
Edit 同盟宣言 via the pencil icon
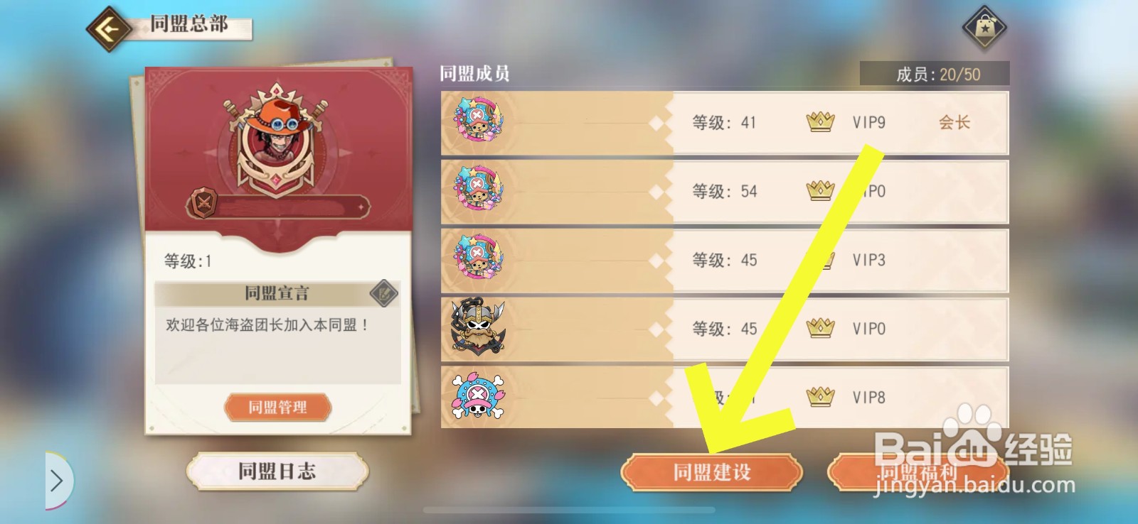(384, 293)
